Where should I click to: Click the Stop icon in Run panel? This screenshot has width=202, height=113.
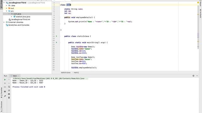tap(5, 83)
